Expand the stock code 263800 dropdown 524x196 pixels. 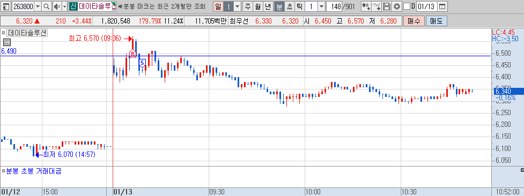38,6
